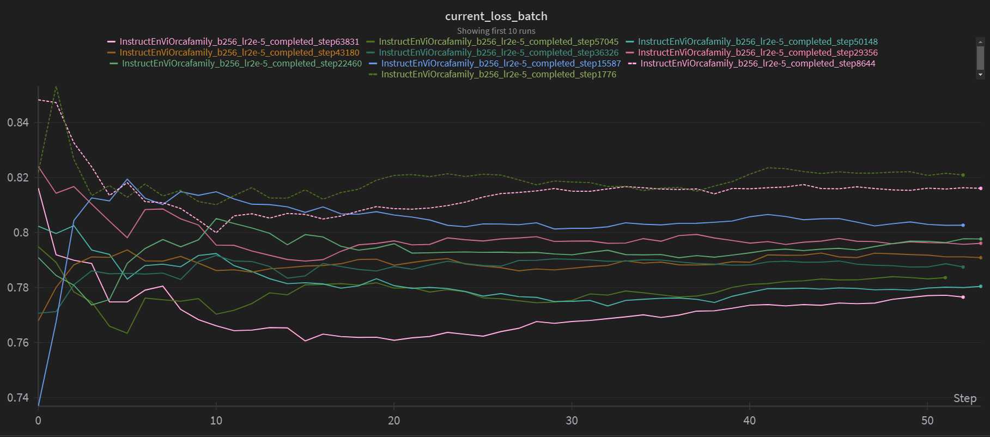This screenshot has height=437, width=990.
Task: Open the step36326 run from the legend
Action: (x=499, y=52)
